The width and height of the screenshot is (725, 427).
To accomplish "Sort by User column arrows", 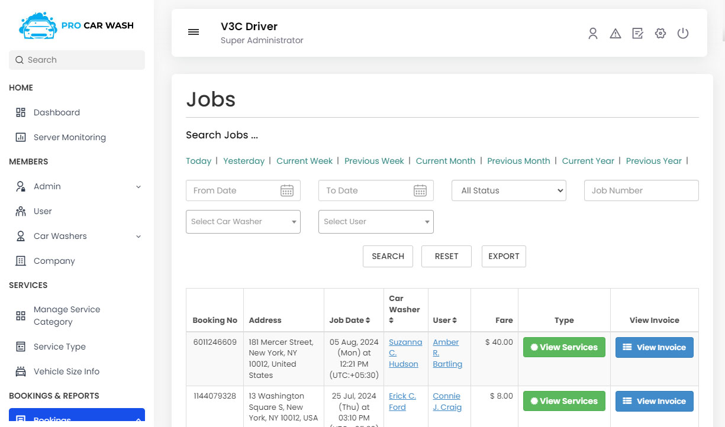I will (x=455, y=320).
